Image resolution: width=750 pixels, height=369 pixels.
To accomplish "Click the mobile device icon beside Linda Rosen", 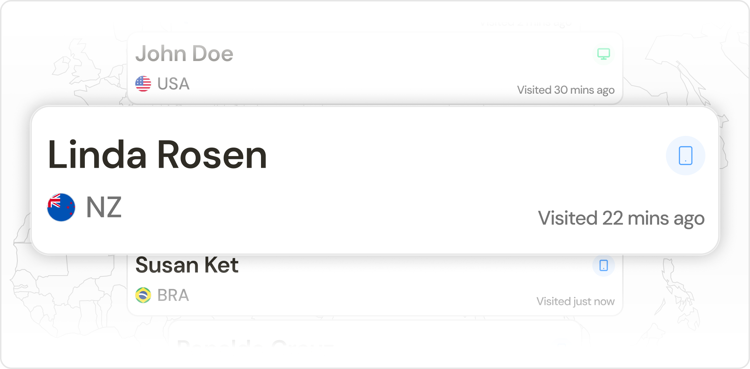I will point(685,155).
